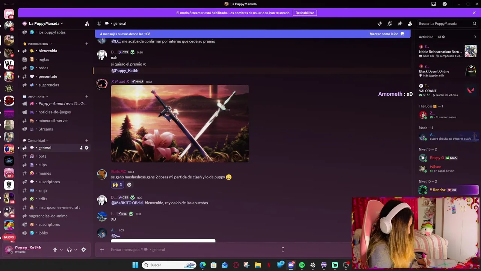Screen dimensions: 481x271
Task: Click the raised-hands reaction with count 3
Action: (117, 185)
